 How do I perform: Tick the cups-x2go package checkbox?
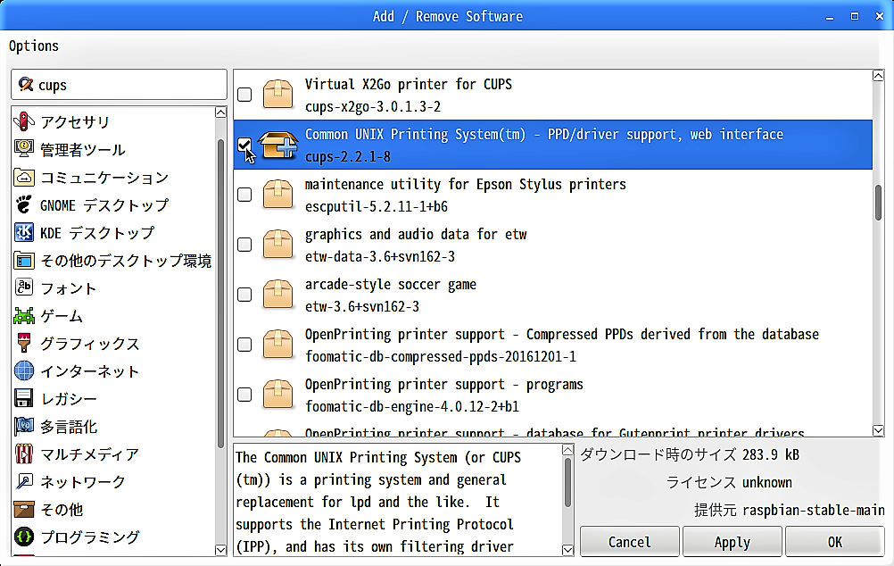coord(244,95)
